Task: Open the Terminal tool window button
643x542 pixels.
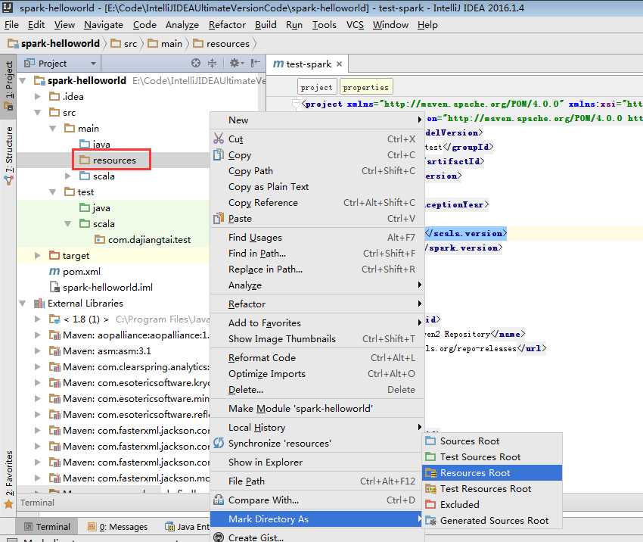Action: click(x=47, y=526)
